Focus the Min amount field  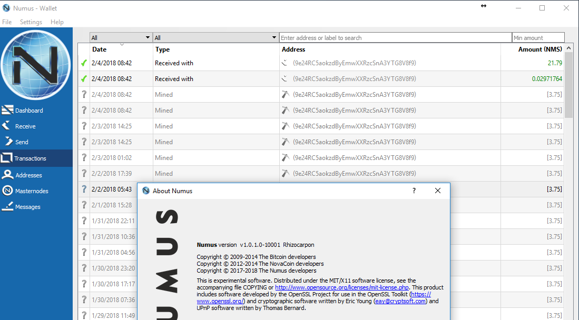[x=538, y=38]
